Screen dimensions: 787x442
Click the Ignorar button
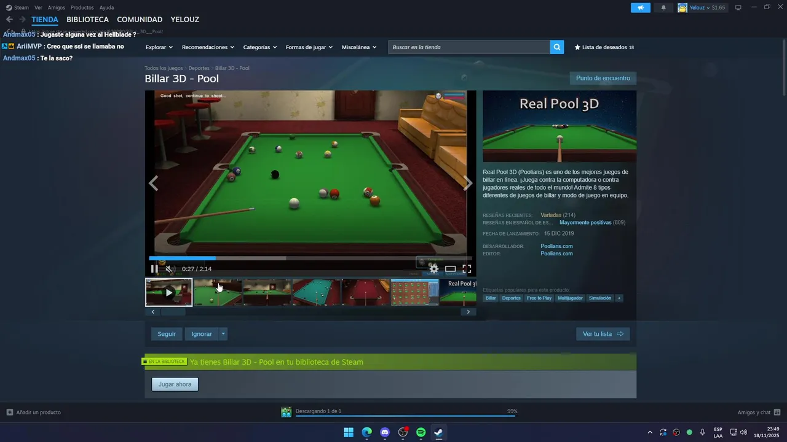click(202, 334)
